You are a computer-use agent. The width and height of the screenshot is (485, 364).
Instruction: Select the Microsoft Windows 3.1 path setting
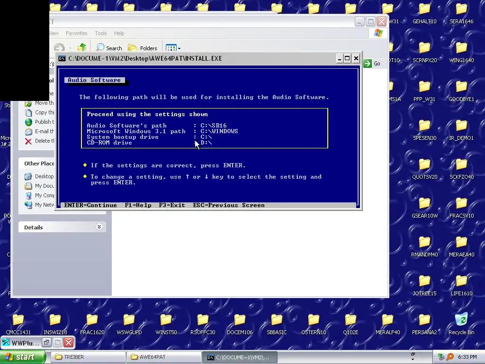pyautogui.click(x=162, y=131)
